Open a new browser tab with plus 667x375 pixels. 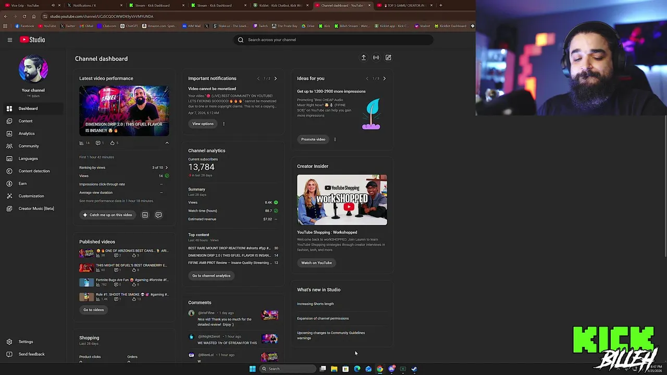[x=441, y=5]
